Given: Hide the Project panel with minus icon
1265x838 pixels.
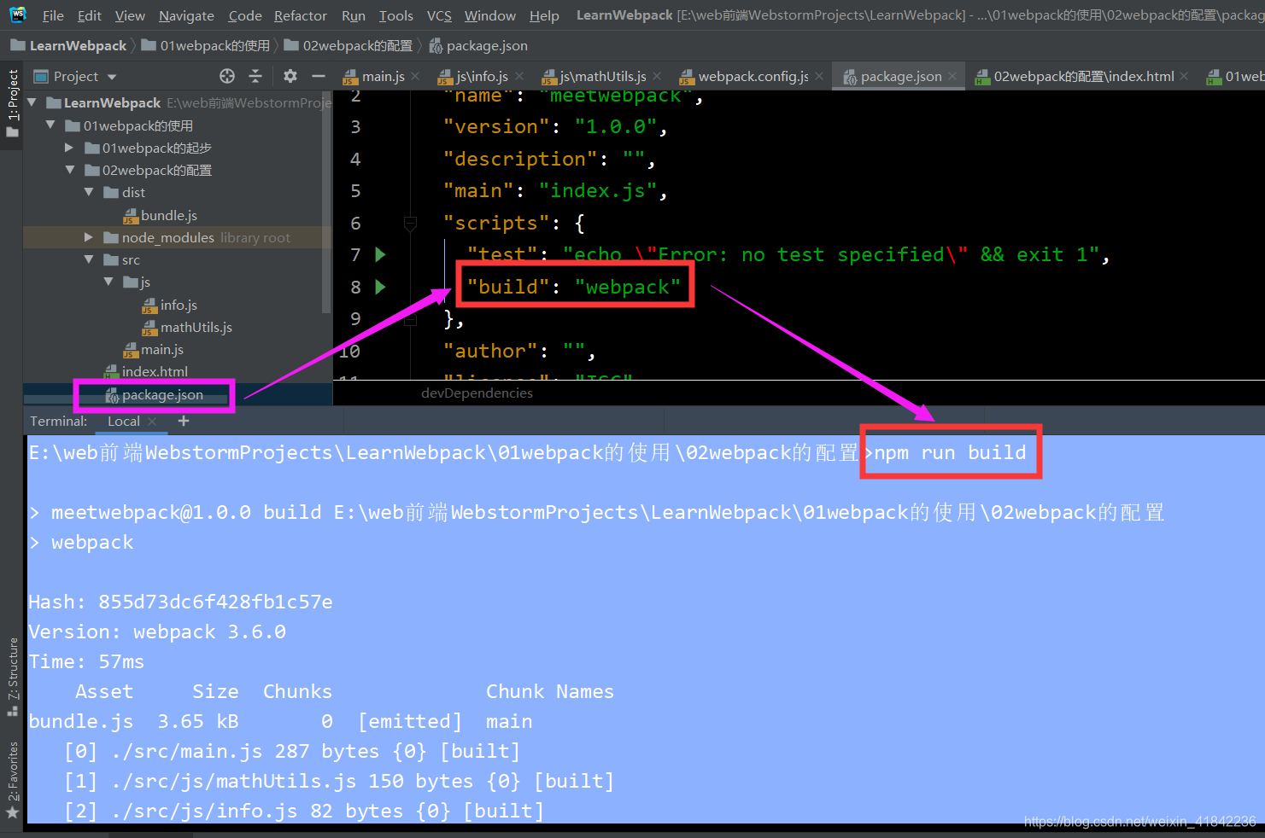Looking at the screenshot, I should 319,76.
